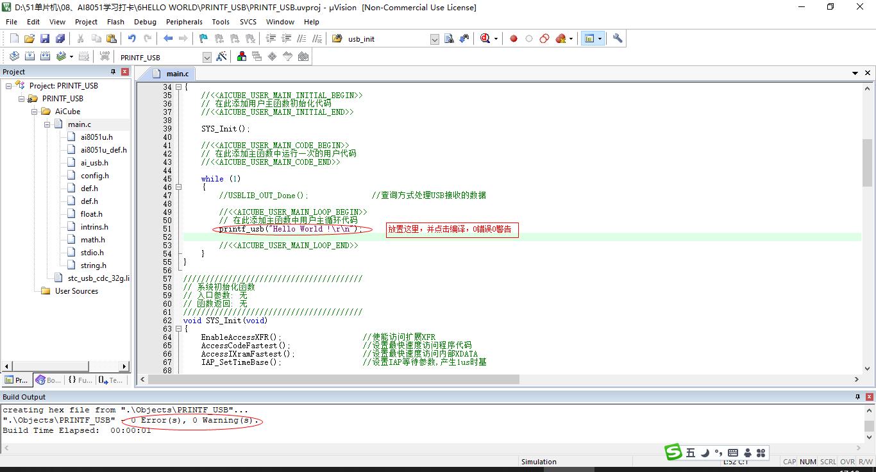Open the usb_init find combo box dropdown
This screenshot has height=472, width=876.
pos(434,39)
